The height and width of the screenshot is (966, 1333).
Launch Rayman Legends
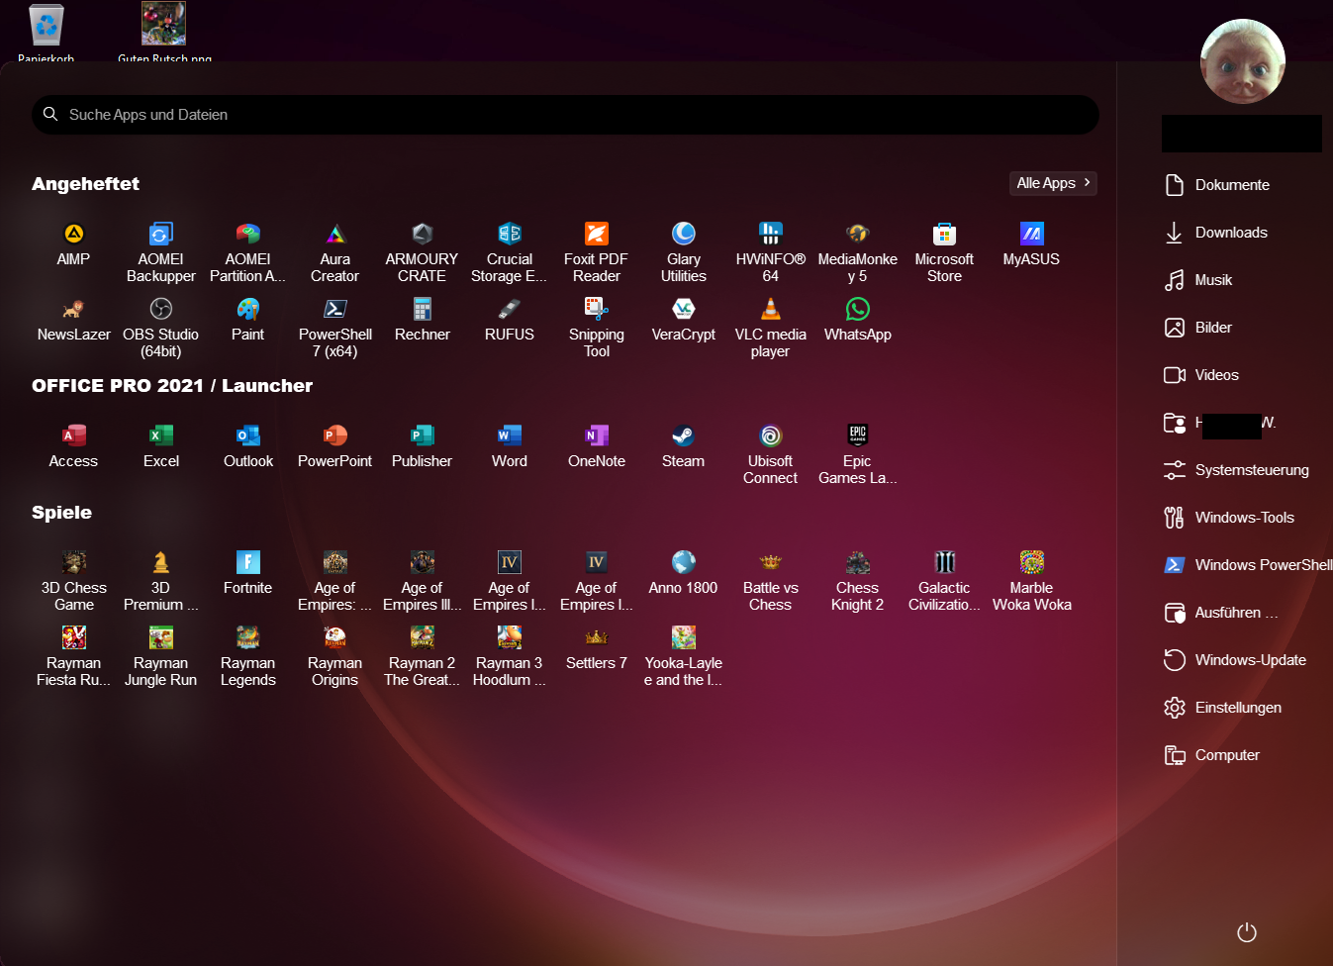(x=247, y=656)
